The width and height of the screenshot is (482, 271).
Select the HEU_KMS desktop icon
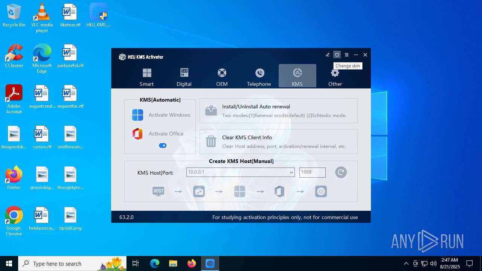click(x=99, y=16)
